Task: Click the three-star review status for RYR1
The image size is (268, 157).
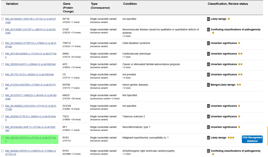Action: click(x=231, y=138)
